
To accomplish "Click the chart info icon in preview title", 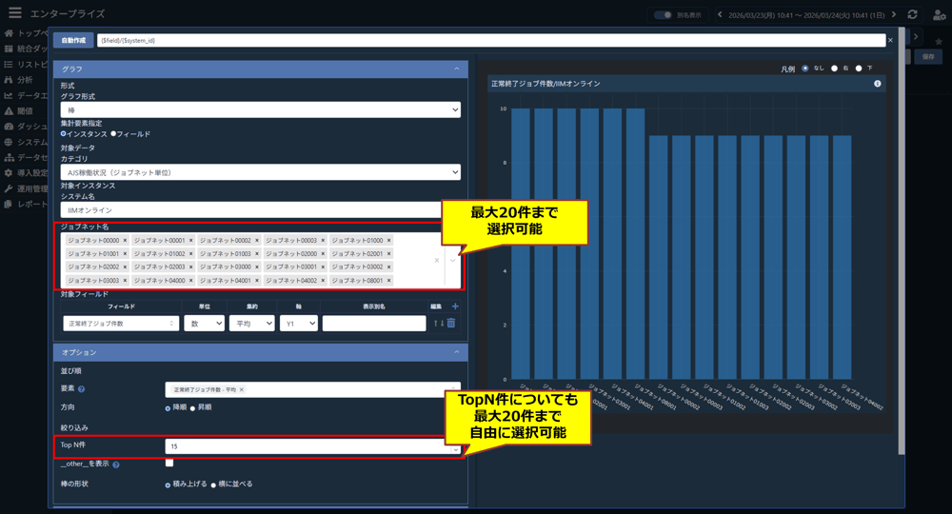I will click(878, 84).
